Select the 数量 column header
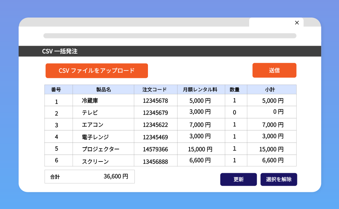 (x=235, y=90)
